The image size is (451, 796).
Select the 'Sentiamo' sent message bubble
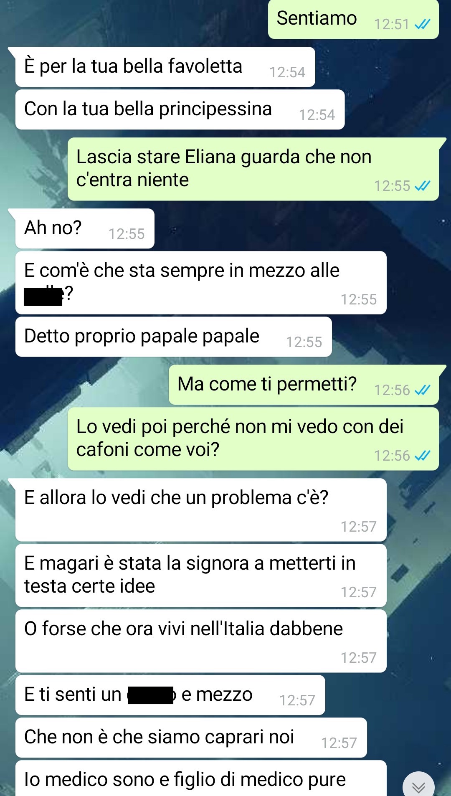pos(353,19)
